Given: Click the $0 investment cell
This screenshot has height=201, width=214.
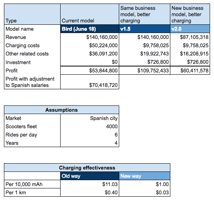Looking at the screenshot, I should point(90,62).
